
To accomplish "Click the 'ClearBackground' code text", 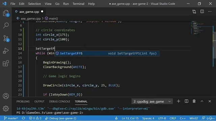I will [57, 67].
